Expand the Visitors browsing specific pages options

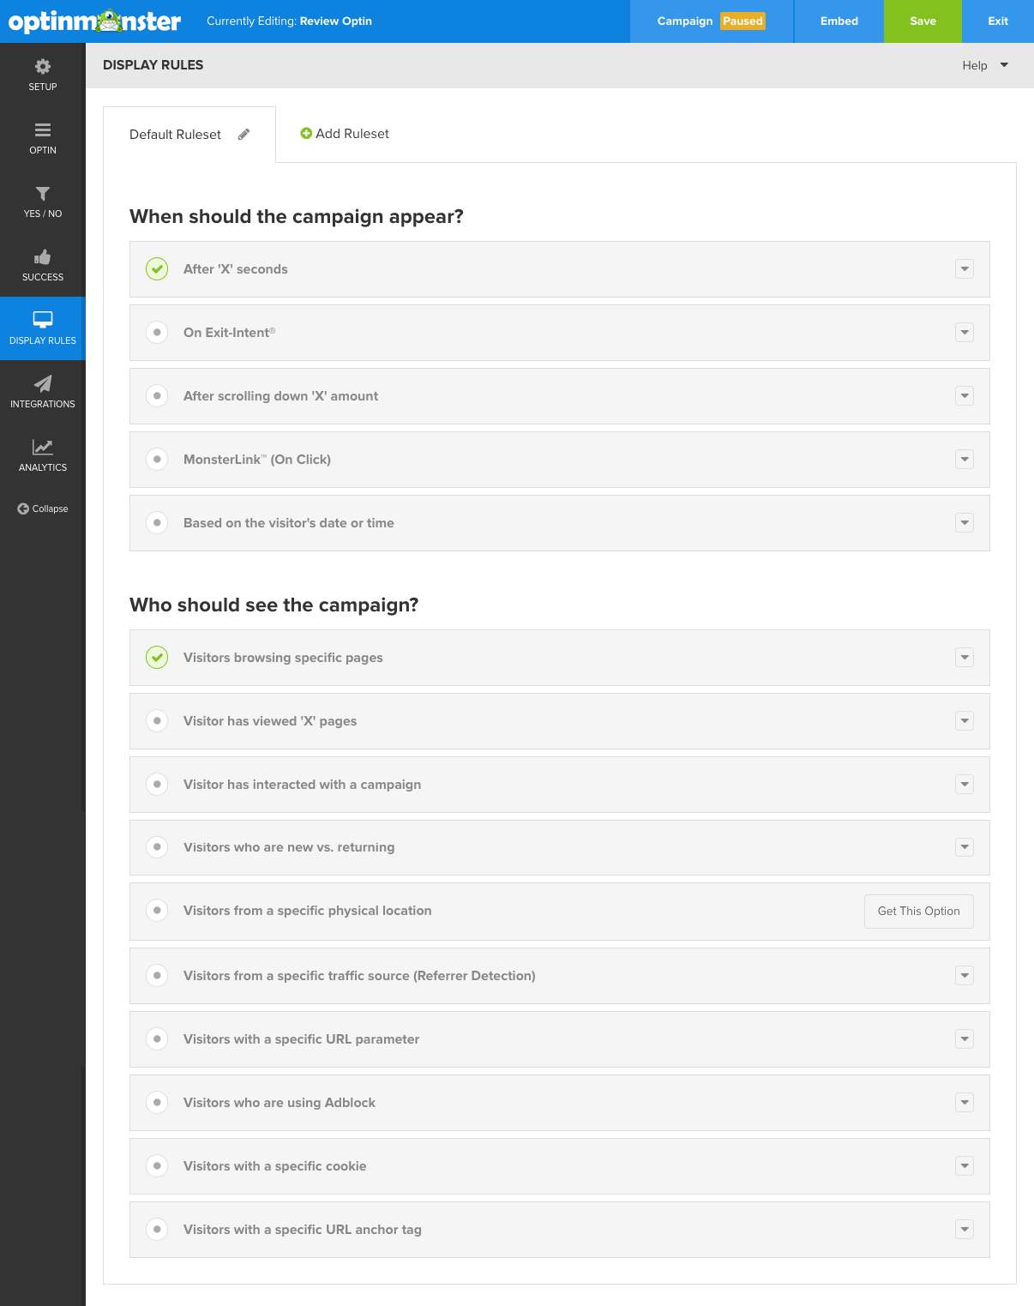click(965, 658)
